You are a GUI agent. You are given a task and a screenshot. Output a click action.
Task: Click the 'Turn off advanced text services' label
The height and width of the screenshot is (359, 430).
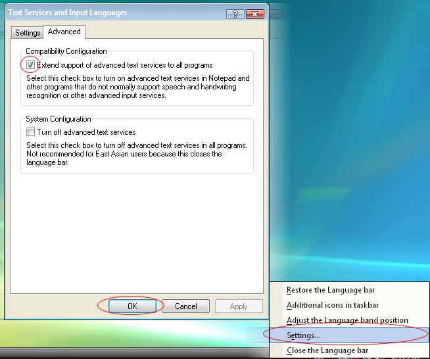pyautogui.click(x=86, y=132)
